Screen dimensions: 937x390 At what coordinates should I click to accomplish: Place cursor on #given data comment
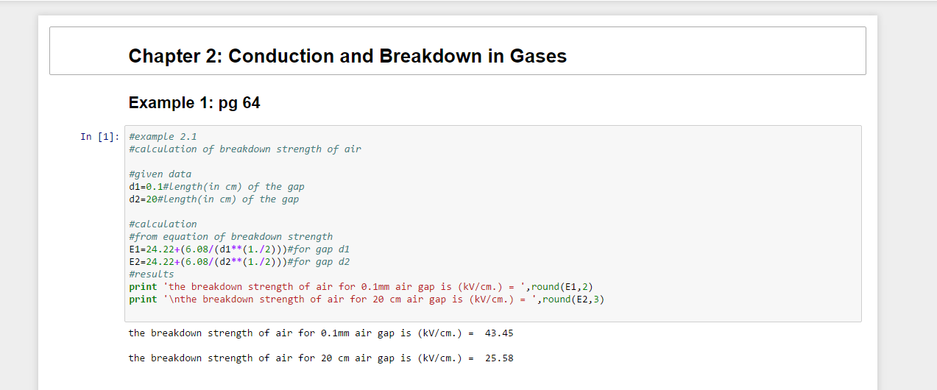tap(160, 174)
